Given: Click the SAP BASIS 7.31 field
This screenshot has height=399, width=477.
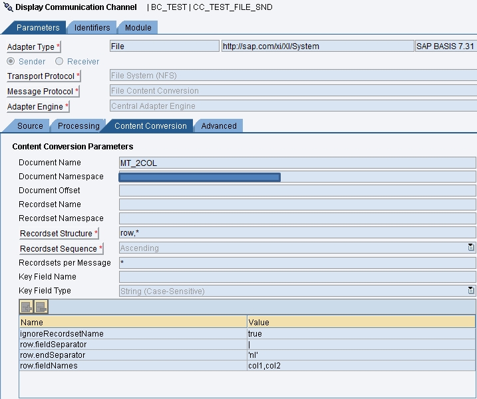Looking at the screenshot, I should 446,46.
